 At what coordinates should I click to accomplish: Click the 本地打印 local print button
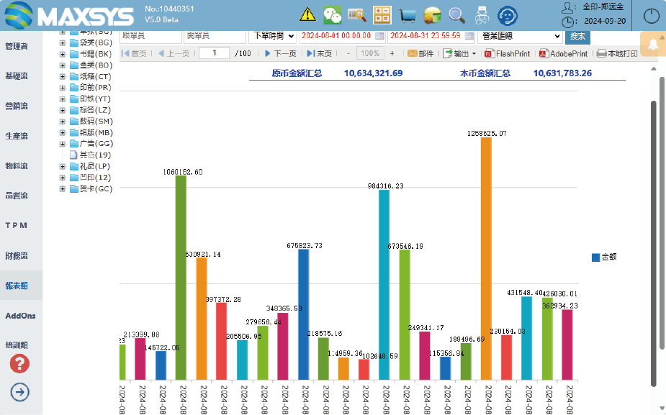(617, 53)
